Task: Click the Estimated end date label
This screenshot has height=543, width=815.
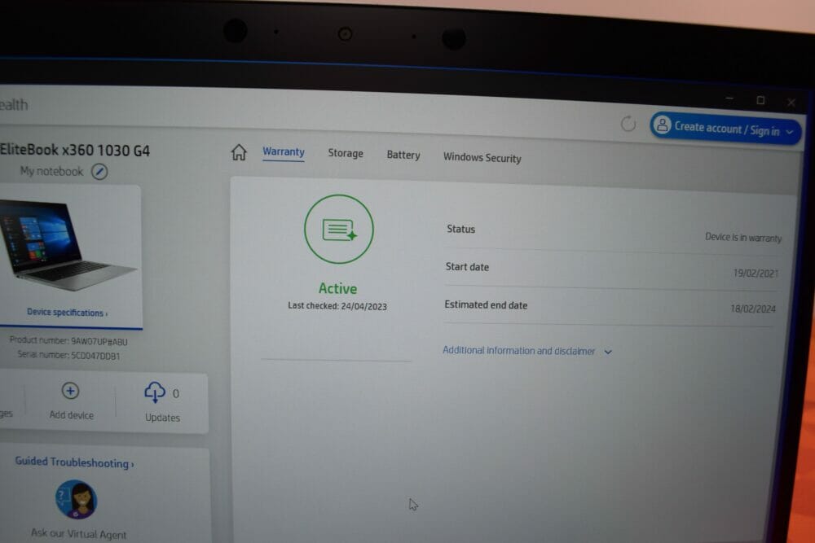Action: click(x=486, y=305)
